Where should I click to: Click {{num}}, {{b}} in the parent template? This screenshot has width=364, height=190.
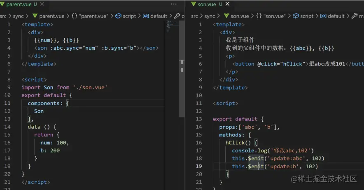pyautogui.click(x=56, y=40)
